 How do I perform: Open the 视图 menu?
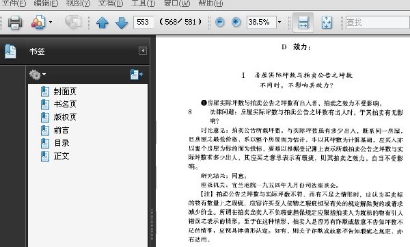(x=78, y=3)
